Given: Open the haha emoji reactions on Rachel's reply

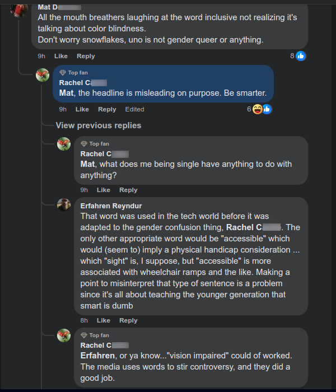Looking at the screenshot, I should coord(257,109).
